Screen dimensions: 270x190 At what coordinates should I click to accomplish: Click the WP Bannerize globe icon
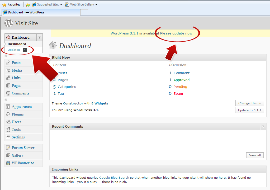tap(8, 163)
